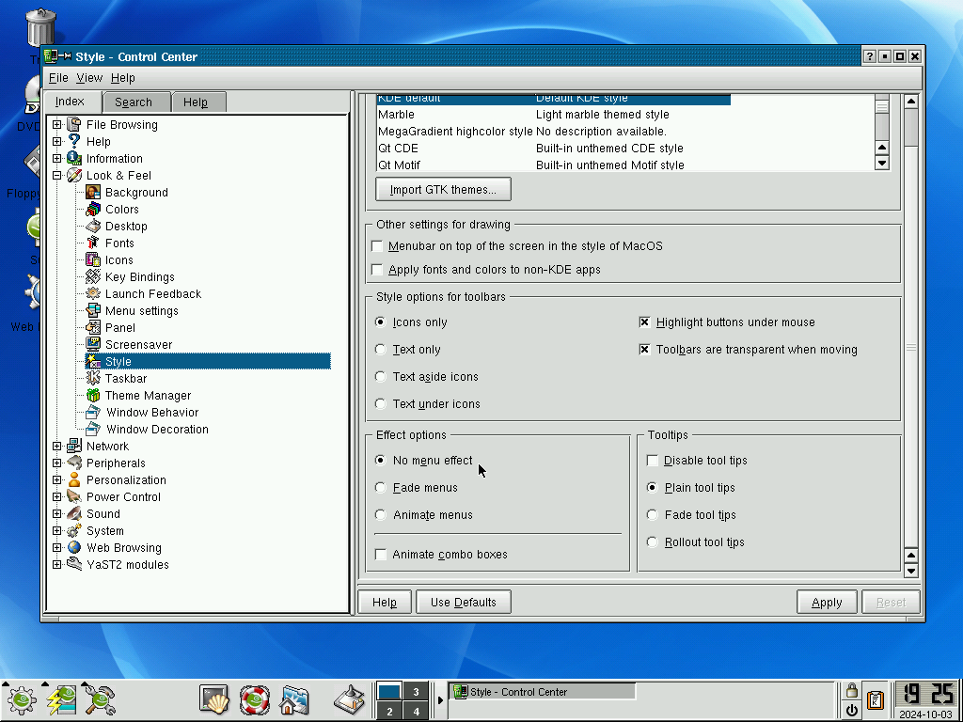
Task: Collapse the Look & Feel category
Action: (x=57, y=176)
